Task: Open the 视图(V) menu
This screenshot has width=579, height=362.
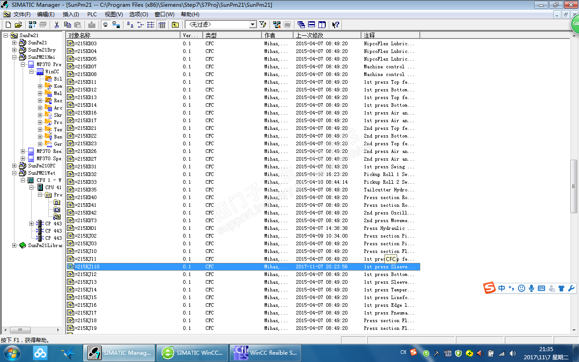Action: [x=114, y=14]
